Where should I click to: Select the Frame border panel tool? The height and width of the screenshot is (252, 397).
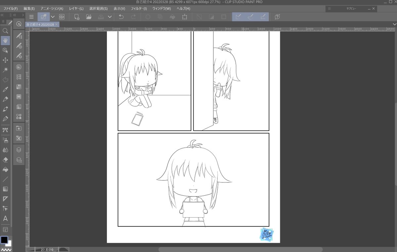pyautogui.click(x=5, y=229)
